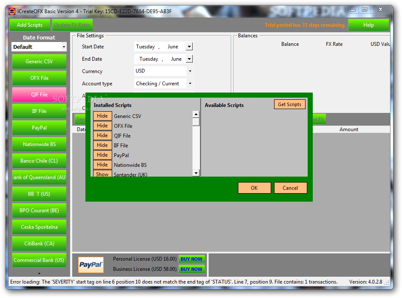Open the Help button
Screen dimensions: 402x298
(x=368, y=25)
